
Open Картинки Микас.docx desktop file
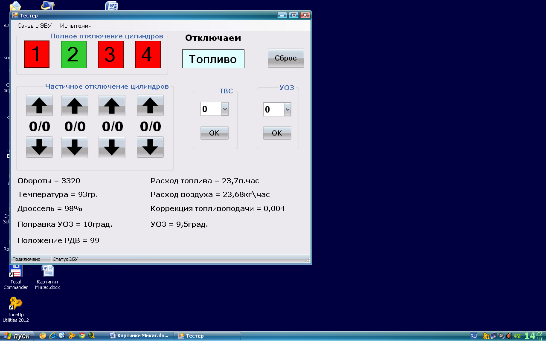[47, 277]
